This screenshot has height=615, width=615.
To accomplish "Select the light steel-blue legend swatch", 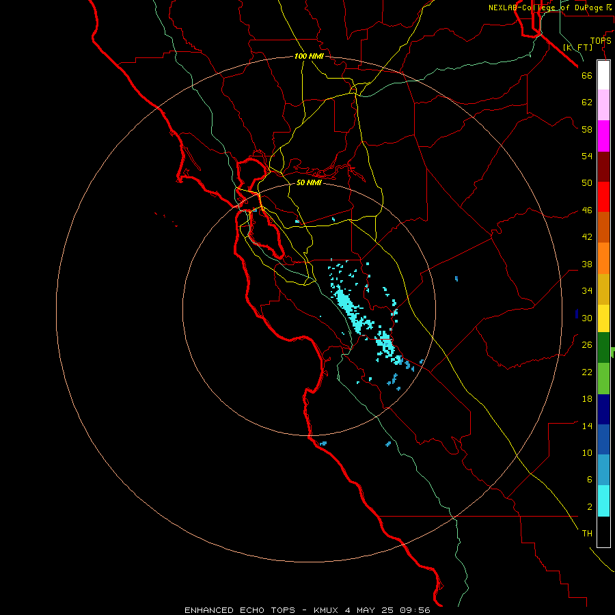I will click(x=603, y=470).
